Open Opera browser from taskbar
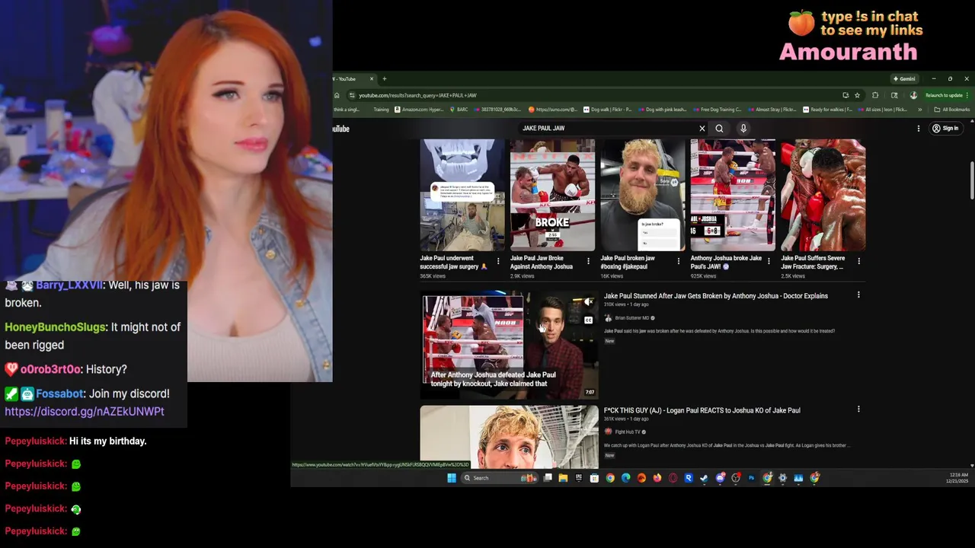The width and height of the screenshot is (975, 548). (x=673, y=478)
